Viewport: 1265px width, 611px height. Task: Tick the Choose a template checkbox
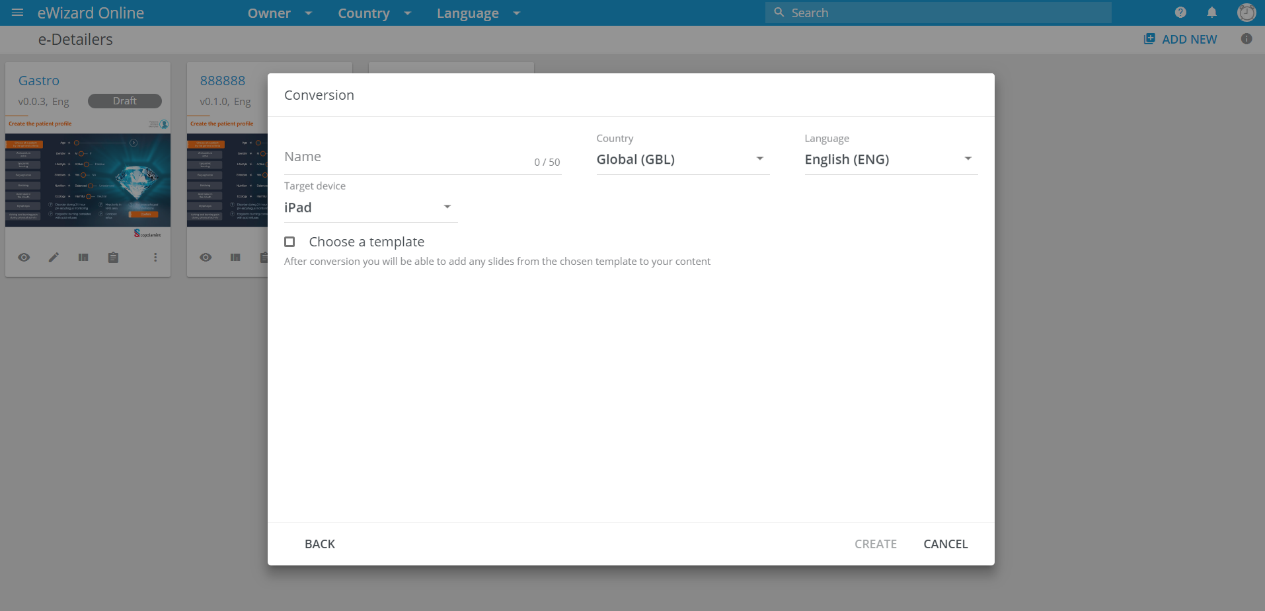pos(289,242)
